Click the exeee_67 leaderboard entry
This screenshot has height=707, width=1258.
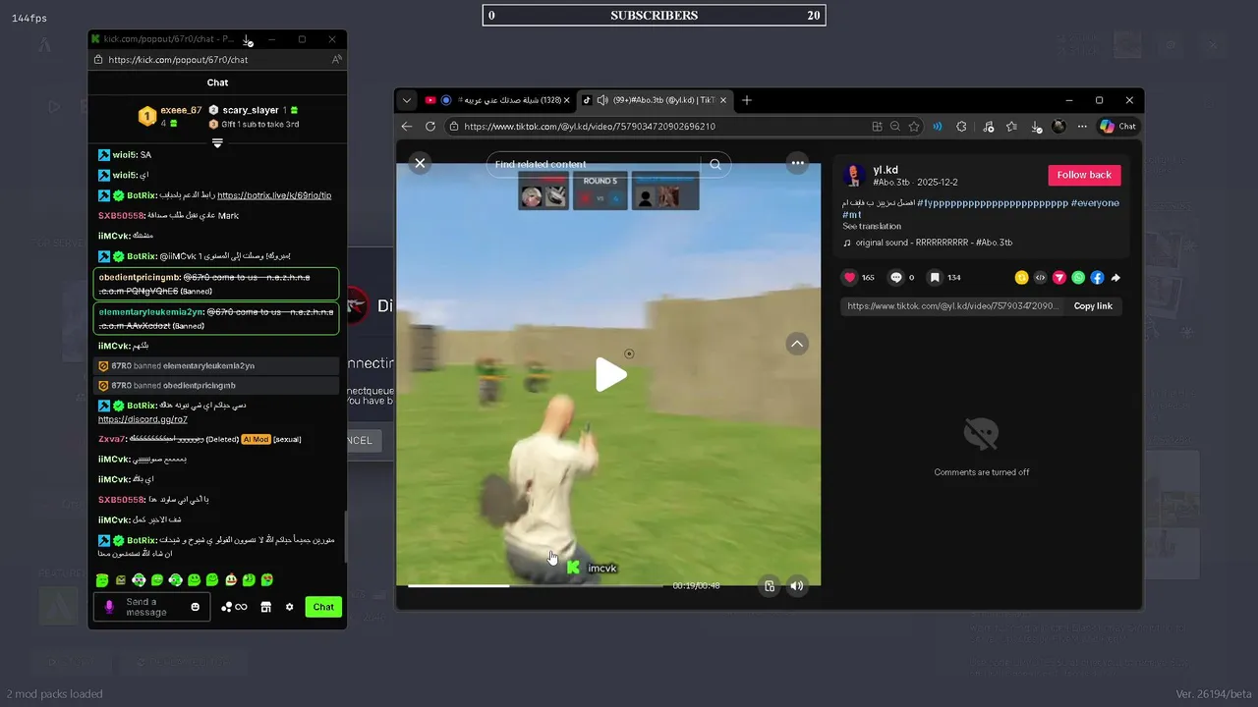coord(169,116)
